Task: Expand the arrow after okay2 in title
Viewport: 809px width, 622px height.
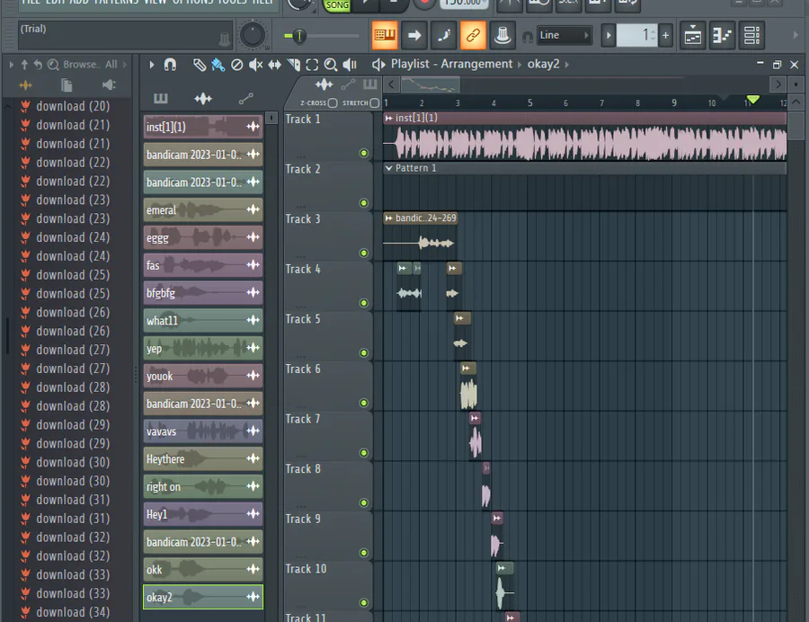Action: 567,65
